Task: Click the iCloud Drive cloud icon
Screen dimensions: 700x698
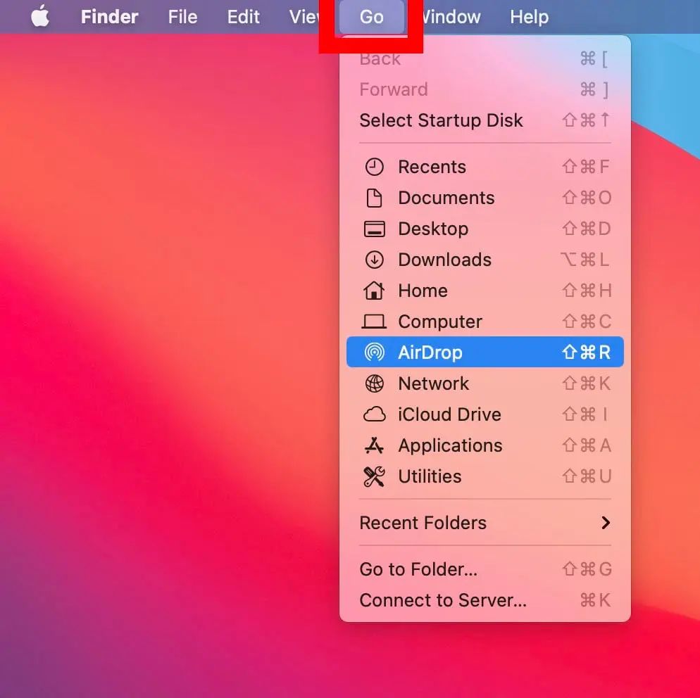Action: (374, 414)
